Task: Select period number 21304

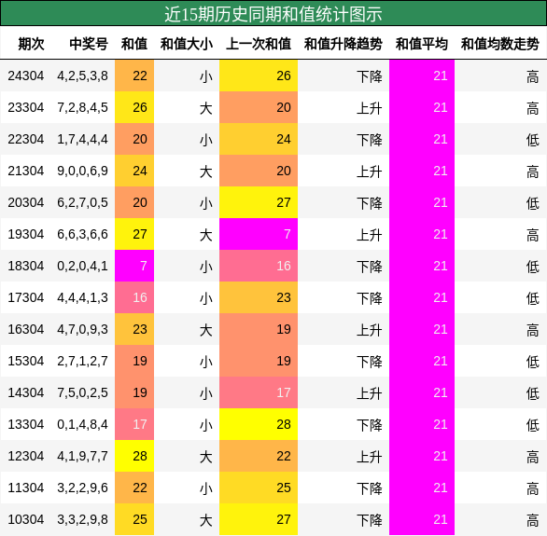Action: [26, 171]
